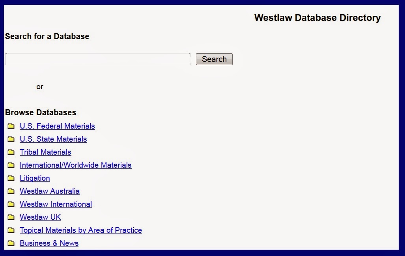
Task: Browse the Tribal Materials database listing
Action: (45, 152)
